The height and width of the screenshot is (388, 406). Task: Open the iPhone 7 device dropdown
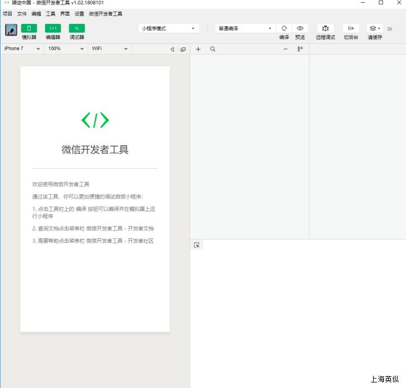22,48
